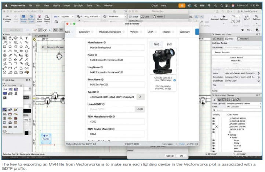This screenshot has width=265, height=172.
Task: Select the Split scissors tool
Action: [x=4, y=64]
